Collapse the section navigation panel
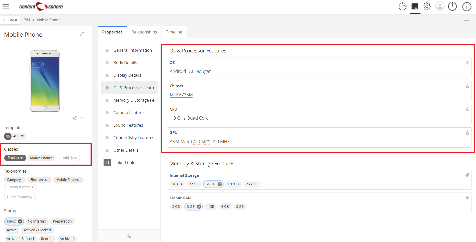 (x=129, y=236)
